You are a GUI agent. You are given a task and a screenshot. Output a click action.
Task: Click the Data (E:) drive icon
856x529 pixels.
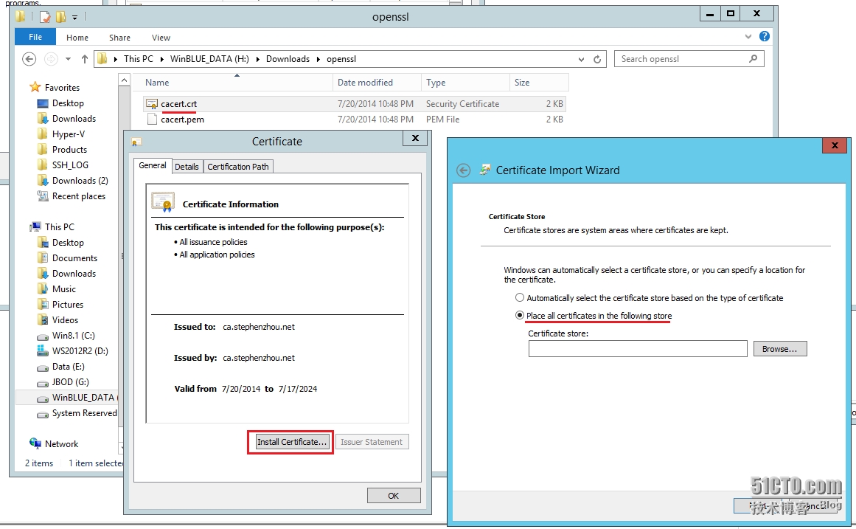click(x=43, y=367)
